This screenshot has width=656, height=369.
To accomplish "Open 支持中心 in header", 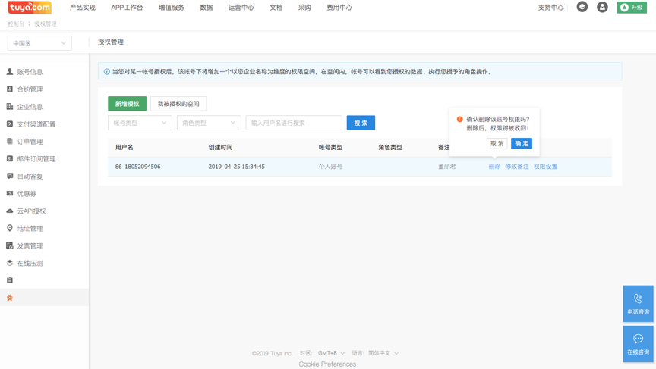I will click(x=550, y=8).
